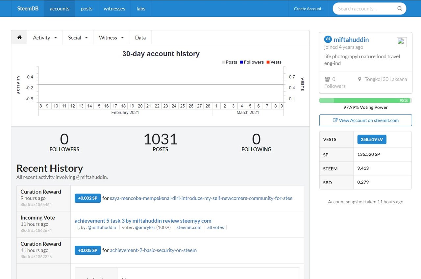This screenshot has width=421, height=279.
Task: Open miftahuddin profile name link
Action: pyautogui.click(x=351, y=39)
